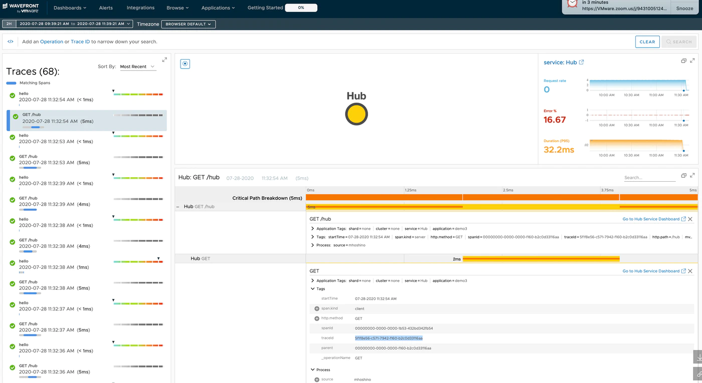This screenshot has width=702, height=383.
Task: Add http.method tag as filter
Action: pyautogui.click(x=317, y=318)
